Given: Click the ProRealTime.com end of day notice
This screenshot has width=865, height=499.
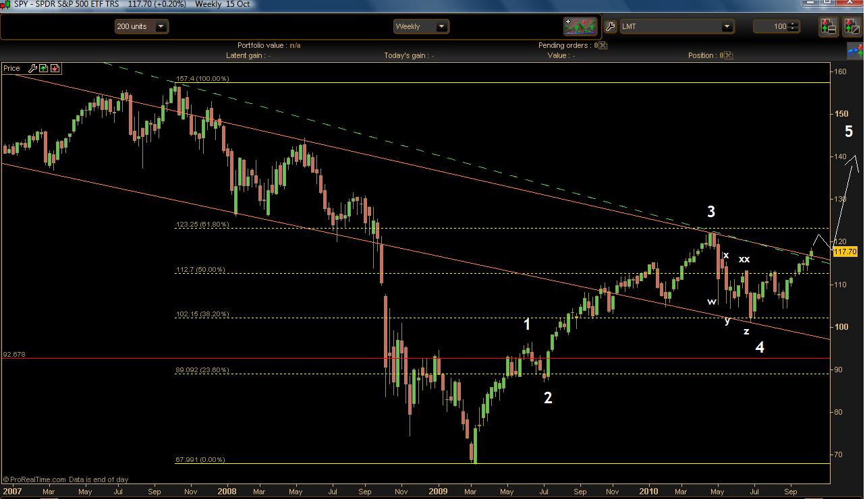Looking at the screenshot, I should [66, 479].
